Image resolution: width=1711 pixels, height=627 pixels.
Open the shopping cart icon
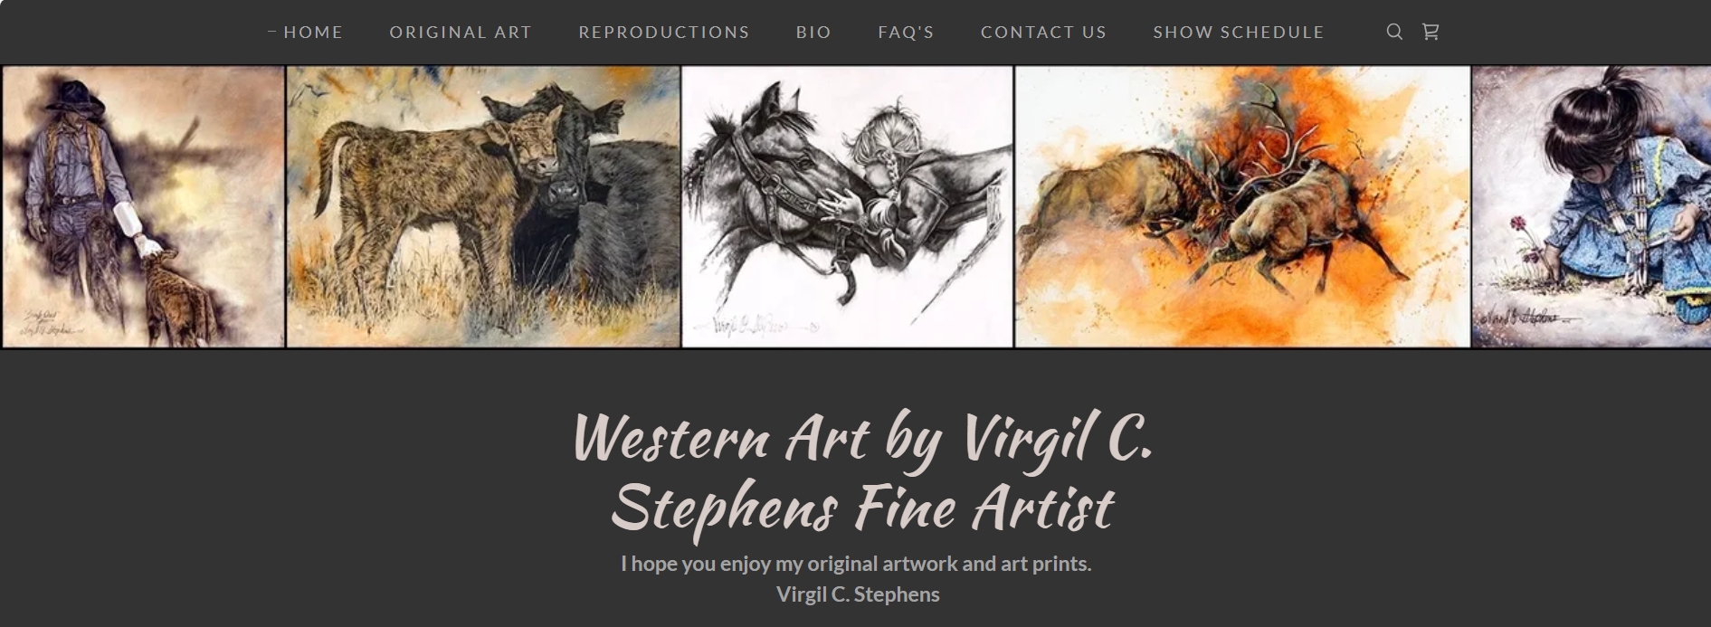click(x=1431, y=32)
